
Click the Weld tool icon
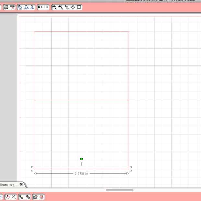[35, 197]
